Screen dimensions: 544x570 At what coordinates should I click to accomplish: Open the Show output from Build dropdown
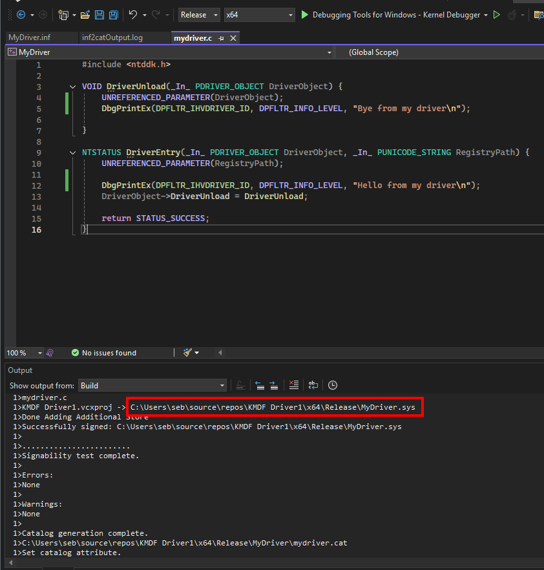click(x=152, y=385)
